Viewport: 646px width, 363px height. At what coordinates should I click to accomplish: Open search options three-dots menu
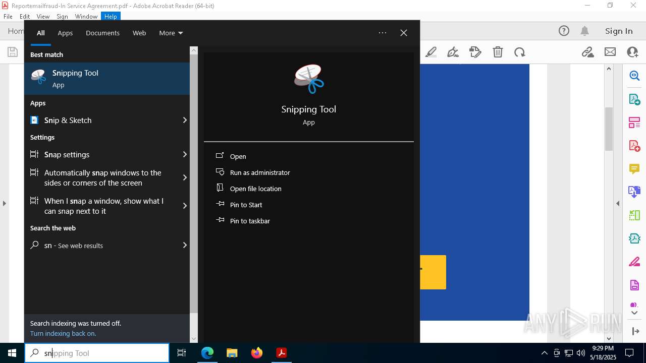coord(383,33)
